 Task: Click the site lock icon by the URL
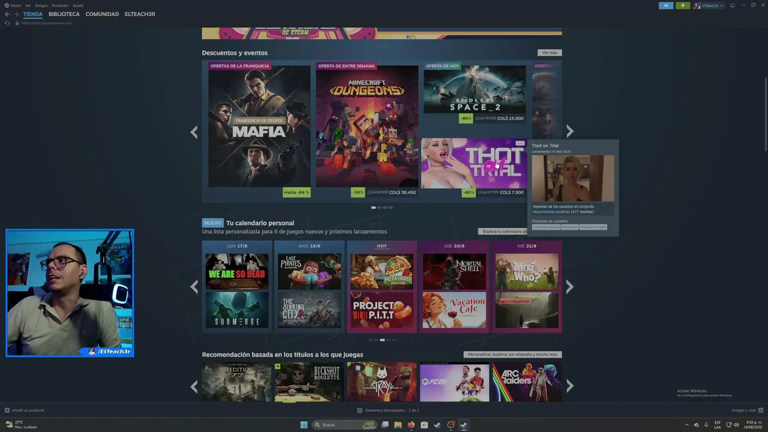[x=17, y=23]
